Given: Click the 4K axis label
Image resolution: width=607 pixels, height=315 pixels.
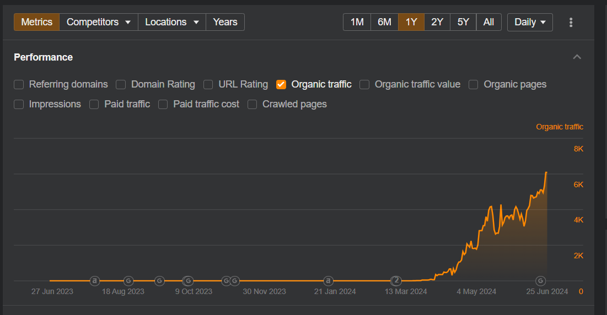Looking at the screenshot, I should (x=578, y=220).
